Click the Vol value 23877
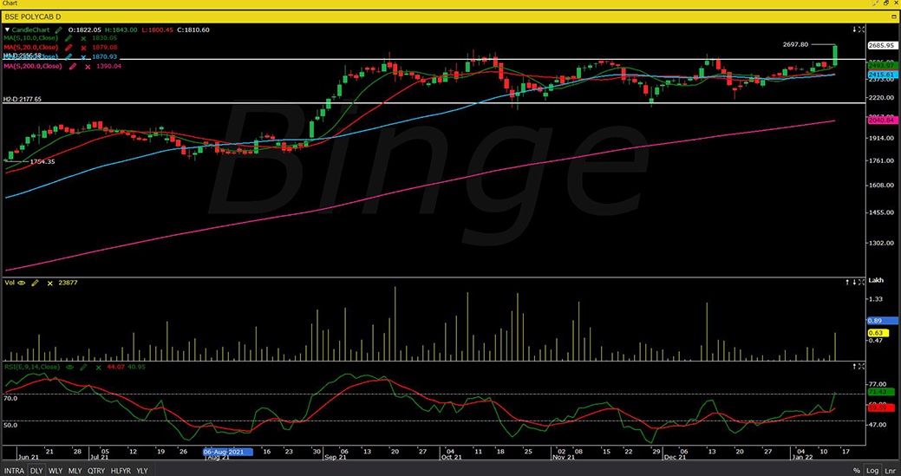The height and width of the screenshot is (476, 901). [x=68, y=283]
